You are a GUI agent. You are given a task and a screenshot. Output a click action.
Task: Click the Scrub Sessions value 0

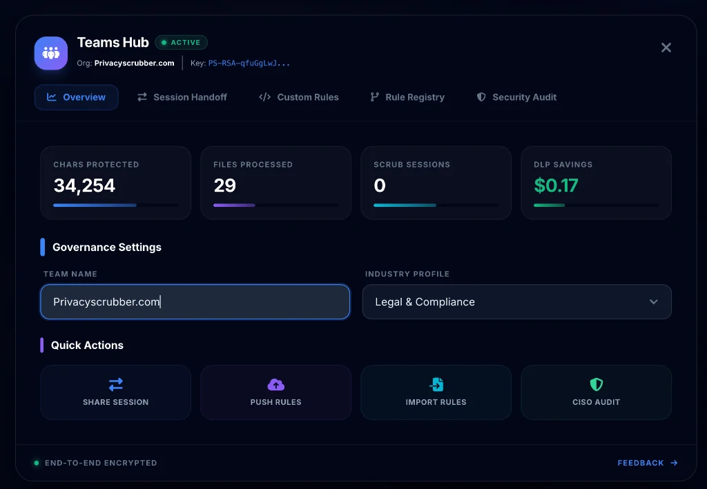[380, 186]
